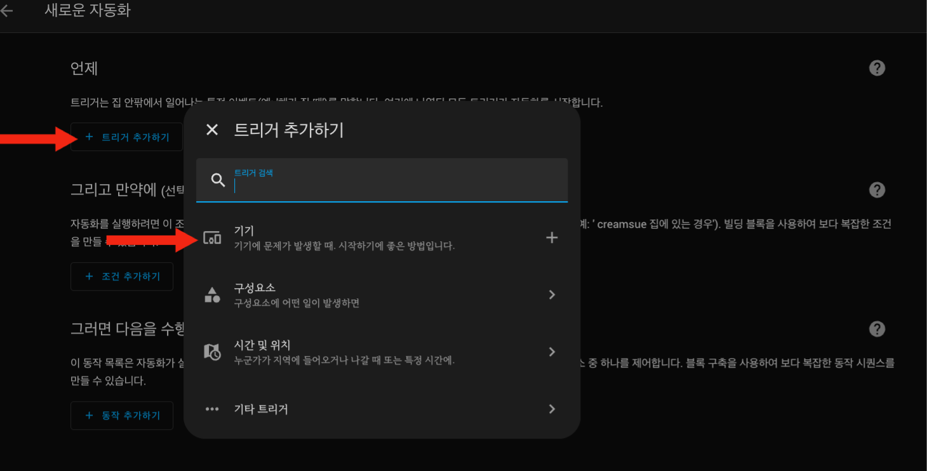This screenshot has height=471, width=927.
Task: Expand 기타 트리거 with its chevron
Action: [552, 409]
